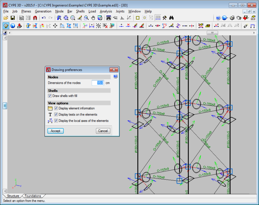Expand the export floppy icon dropdown arrow
This screenshot has height=205, width=259.
pos(249,18)
